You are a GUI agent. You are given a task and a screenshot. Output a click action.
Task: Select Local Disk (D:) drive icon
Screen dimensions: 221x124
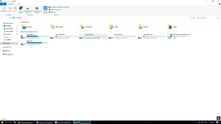tap(52, 37)
